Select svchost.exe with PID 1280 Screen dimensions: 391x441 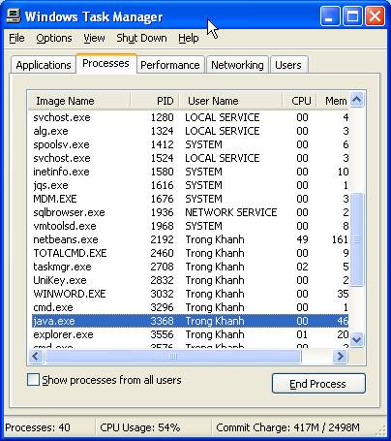(191, 117)
